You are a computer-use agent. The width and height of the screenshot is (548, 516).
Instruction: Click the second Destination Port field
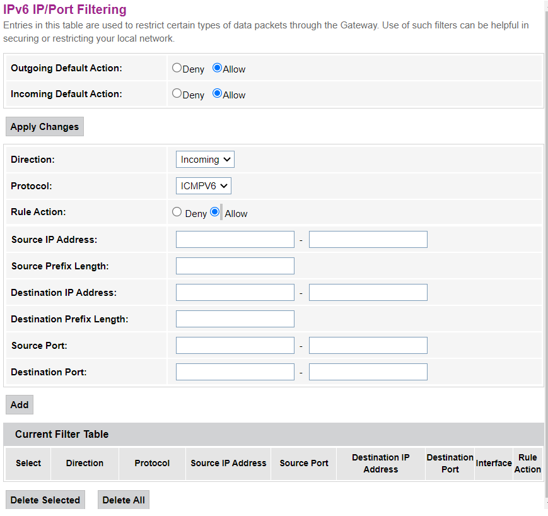click(x=368, y=372)
